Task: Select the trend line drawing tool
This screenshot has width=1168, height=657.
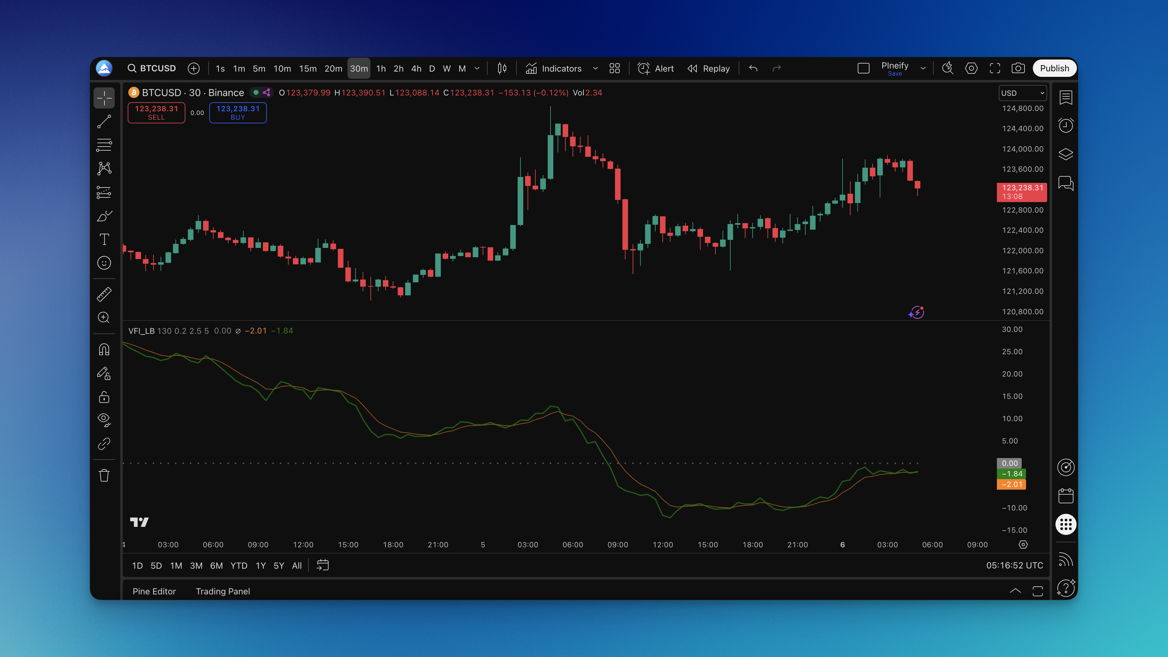Action: point(104,121)
